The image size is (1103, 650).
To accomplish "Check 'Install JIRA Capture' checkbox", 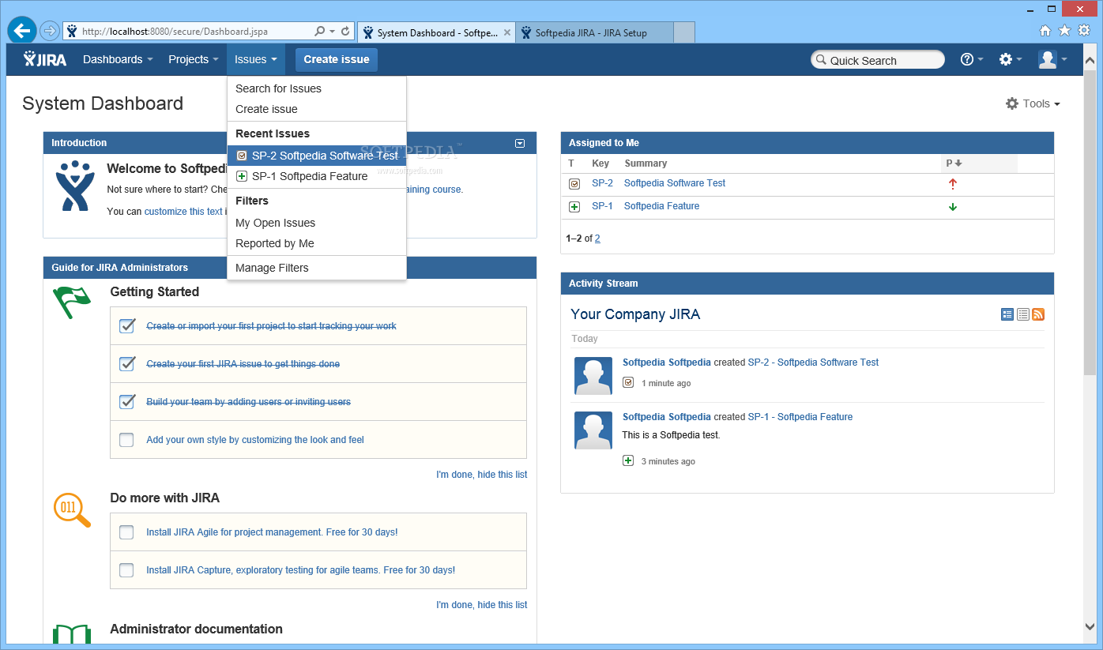I will click(x=126, y=570).
